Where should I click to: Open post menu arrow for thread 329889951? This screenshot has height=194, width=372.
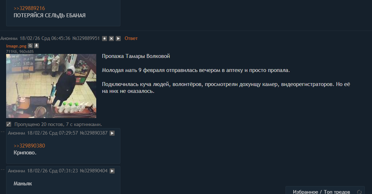click(118, 39)
